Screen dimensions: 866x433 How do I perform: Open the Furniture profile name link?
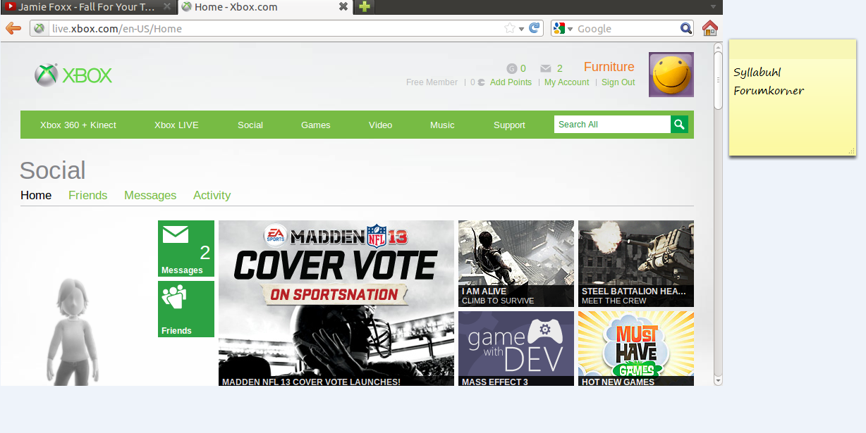pyautogui.click(x=609, y=67)
